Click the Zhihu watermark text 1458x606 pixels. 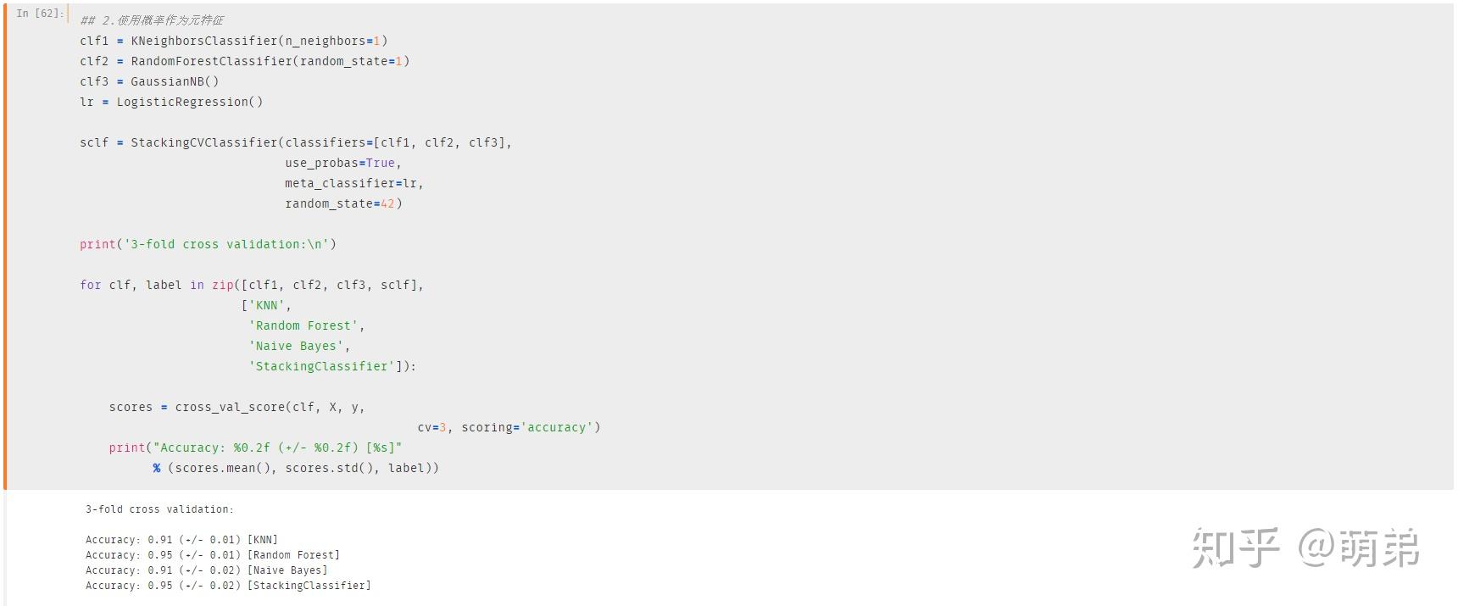[x=1305, y=548]
